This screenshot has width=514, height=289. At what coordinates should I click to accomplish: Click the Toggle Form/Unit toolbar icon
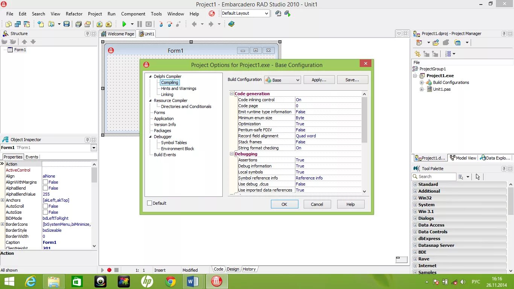click(x=27, y=24)
